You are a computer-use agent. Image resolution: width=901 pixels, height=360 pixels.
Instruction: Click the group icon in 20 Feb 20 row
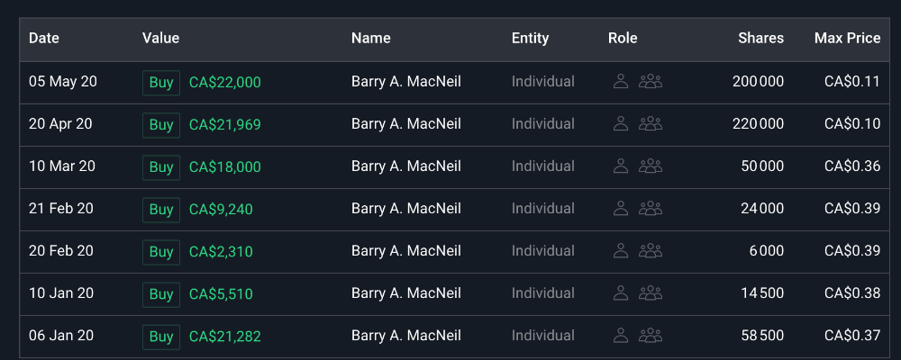(651, 251)
